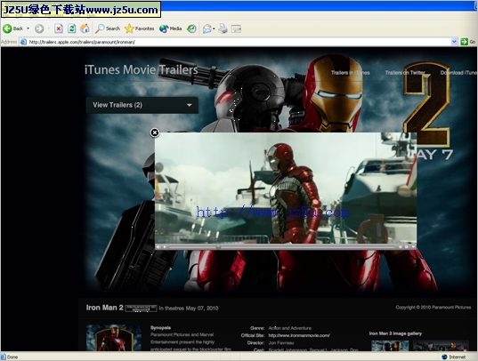Click the iTunes Movie Trailers heading
The width and height of the screenshot is (478, 361).
(x=142, y=69)
